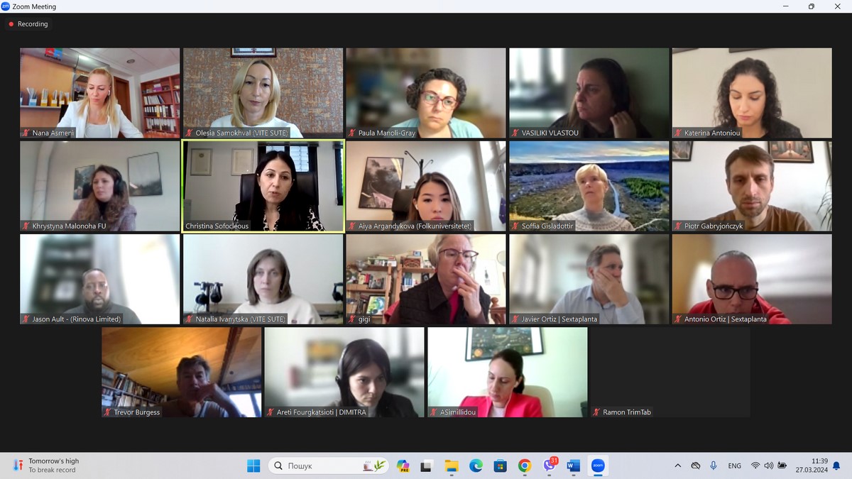Viewport: 852px width, 479px height.
Task: Open the Wi-Fi network quick settings
Action: point(755,466)
